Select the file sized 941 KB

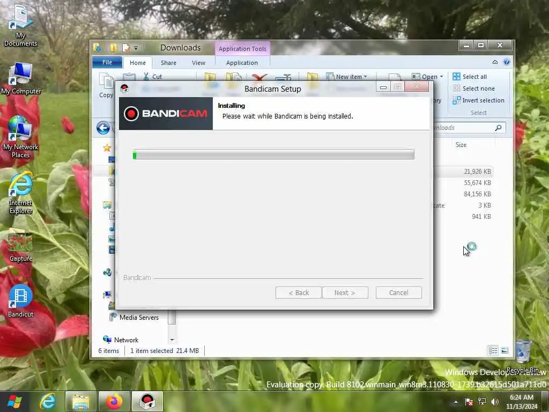(481, 217)
